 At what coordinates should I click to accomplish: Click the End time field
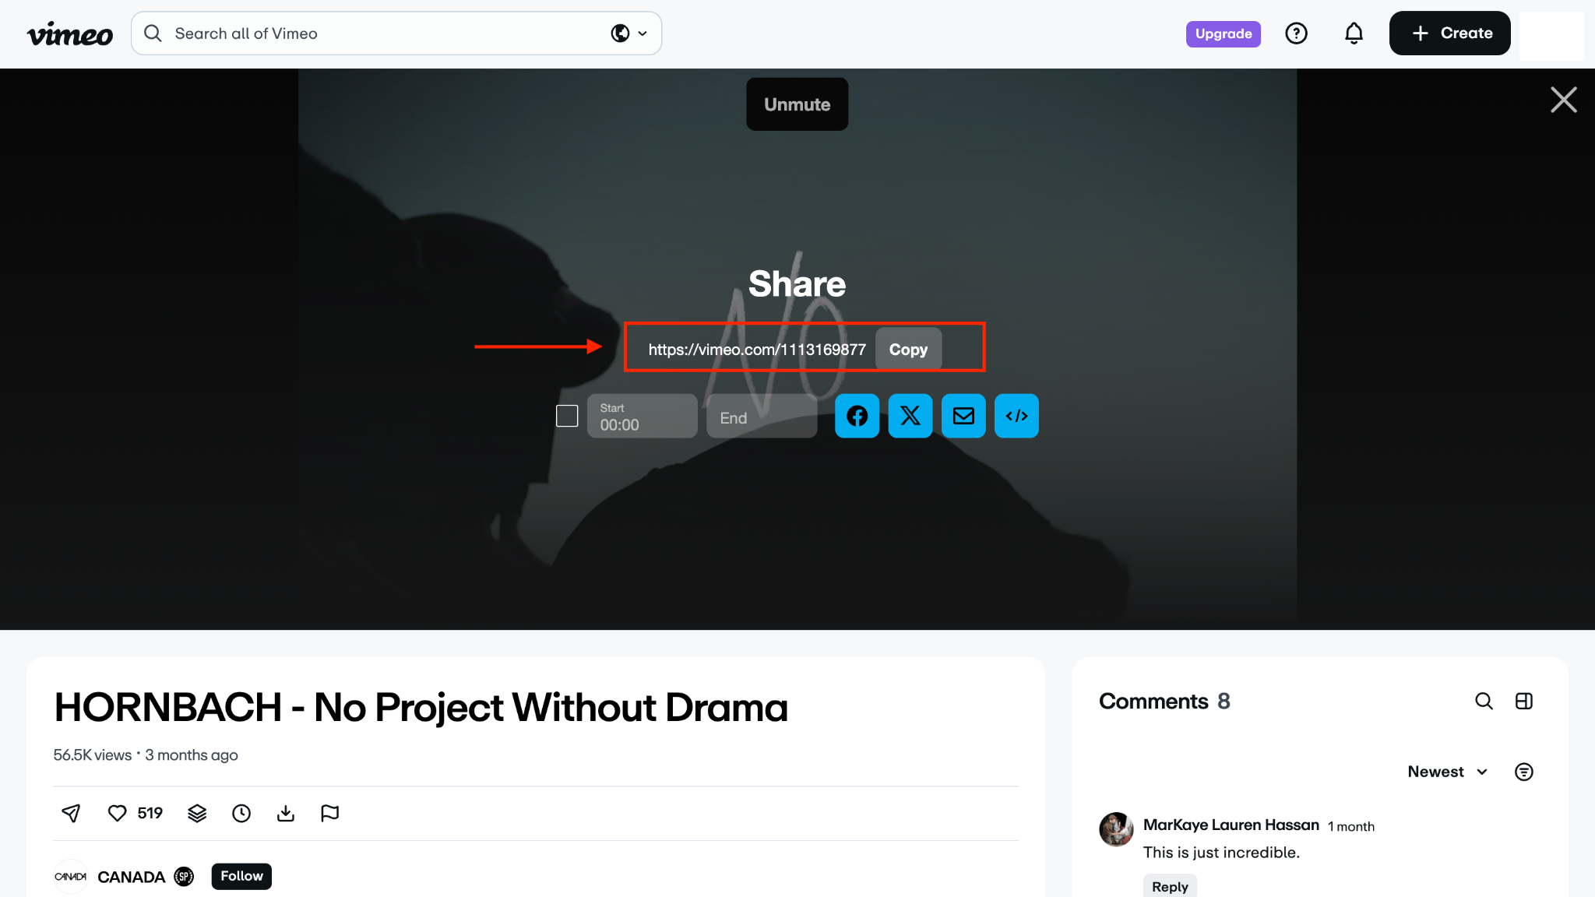(761, 417)
